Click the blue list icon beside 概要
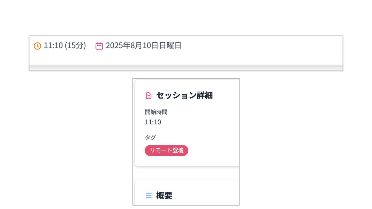 click(x=149, y=195)
